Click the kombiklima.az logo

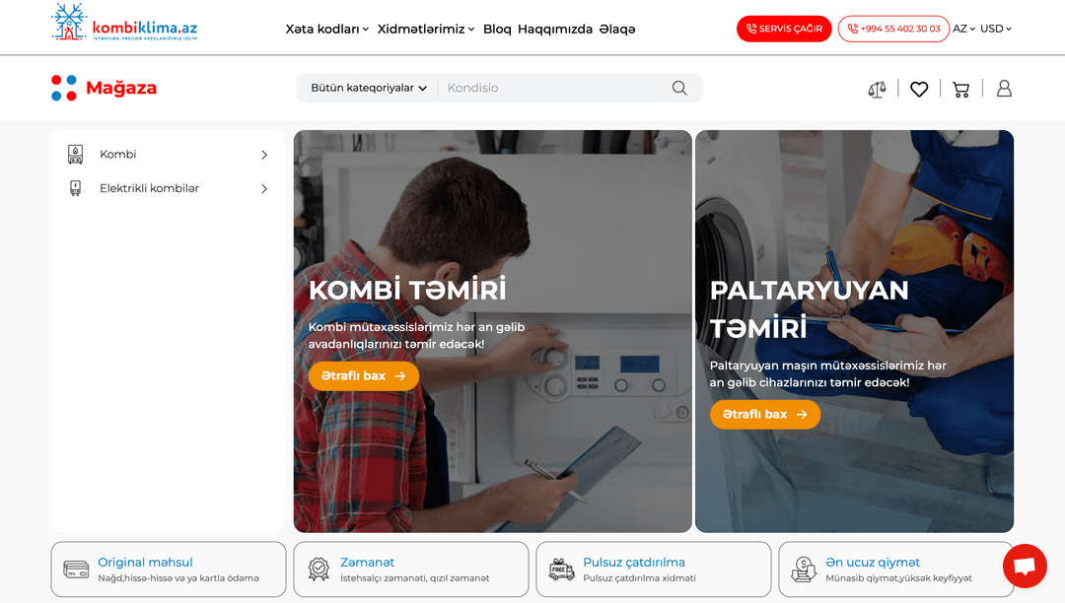(x=124, y=23)
